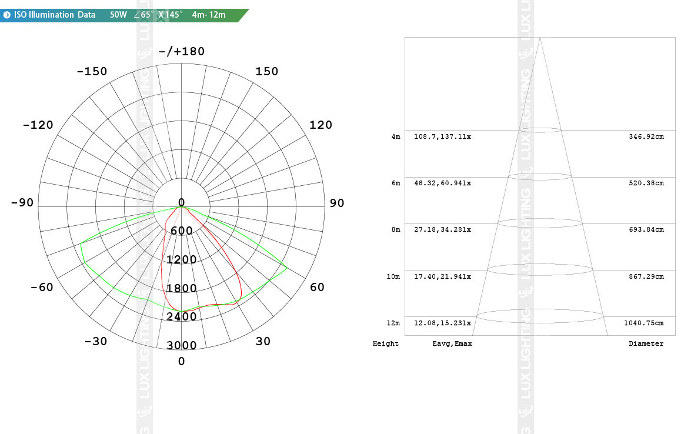Viewport: 681px width, 434px height.
Task: Select the "-30" polar angle label
Action: click(x=95, y=342)
